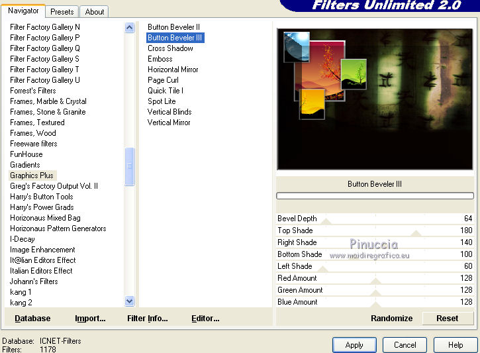Open the Help button
Viewport: 480px width, 353px height.
click(456, 345)
